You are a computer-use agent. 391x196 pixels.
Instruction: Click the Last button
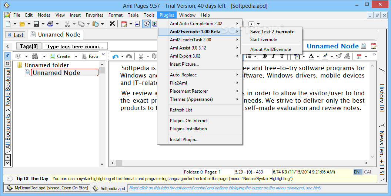(x=15, y=35)
